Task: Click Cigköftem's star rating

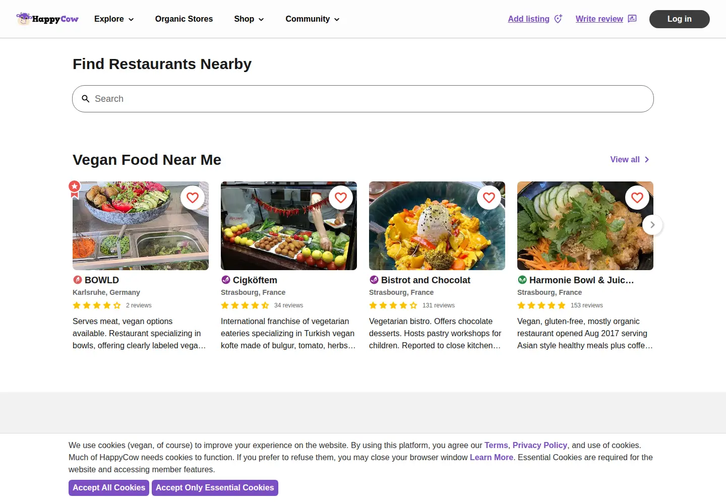Action: pyautogui.click(x=245, y=305)
